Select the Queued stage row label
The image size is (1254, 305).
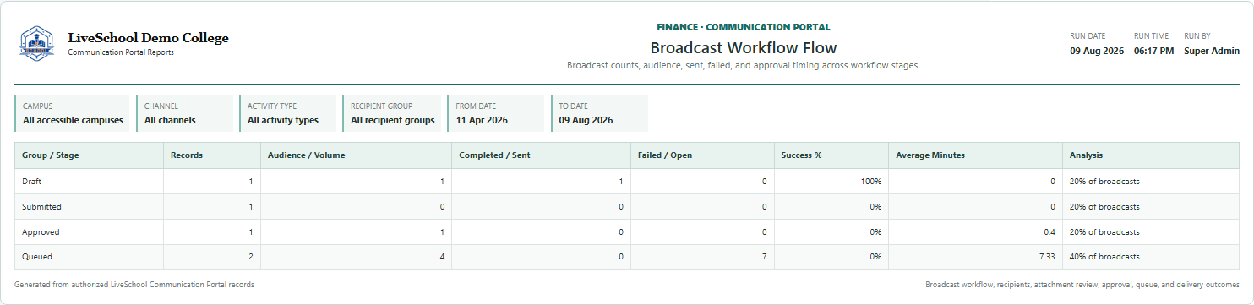[x=37, y=257]
